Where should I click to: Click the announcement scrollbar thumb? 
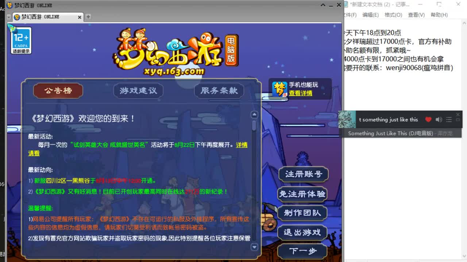254,126
